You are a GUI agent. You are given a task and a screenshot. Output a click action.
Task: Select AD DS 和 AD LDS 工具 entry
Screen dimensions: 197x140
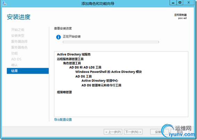point(85,67)
